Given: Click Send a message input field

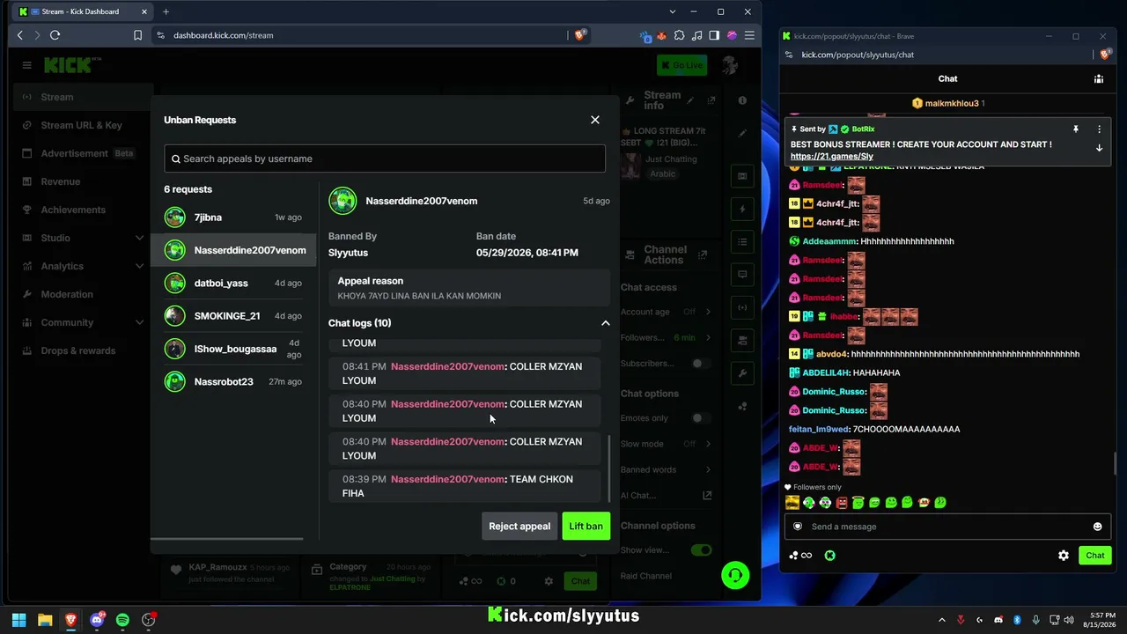Looking at the screenshot, I should click(947, 527).
